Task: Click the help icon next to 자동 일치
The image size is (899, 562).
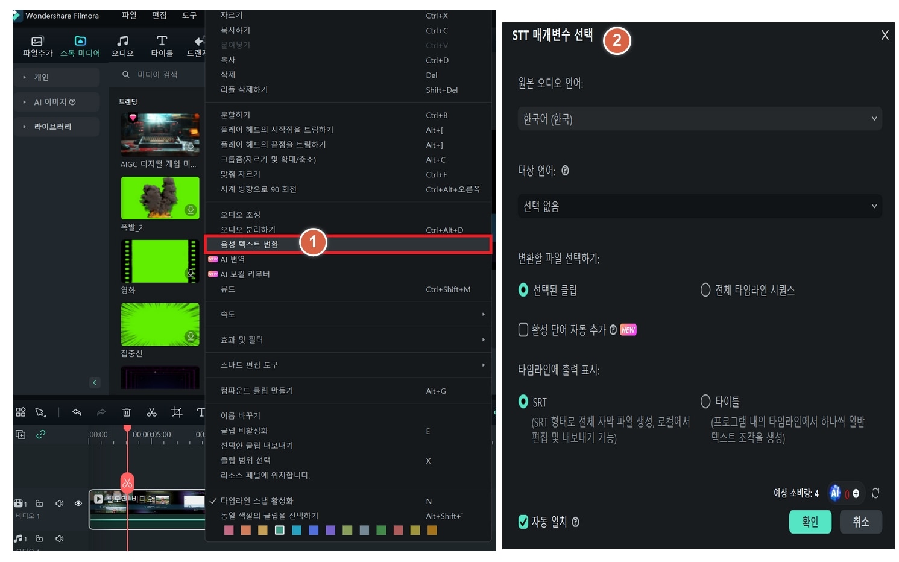Action: [575, 522]
